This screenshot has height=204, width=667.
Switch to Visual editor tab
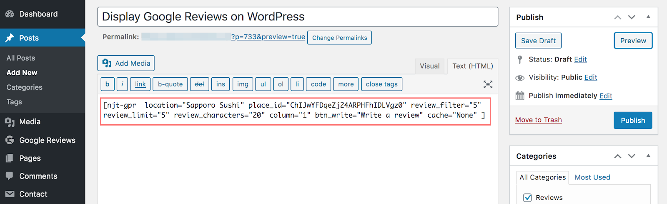(429, 66)
